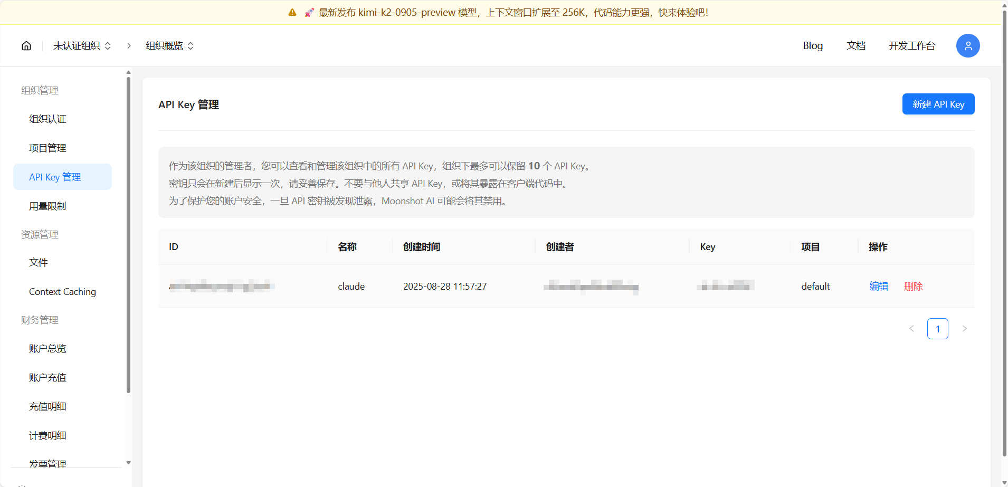Select page 1 in the pagination
The height and width of the screenshot is (487, 1008).
click(938, 329)
